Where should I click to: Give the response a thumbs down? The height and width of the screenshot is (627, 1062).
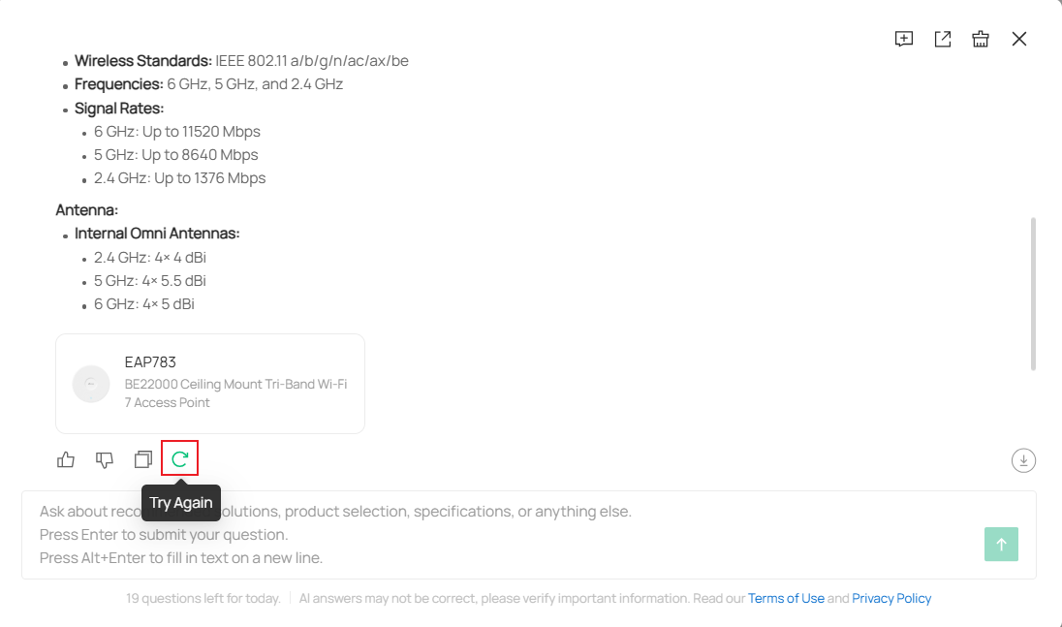(104, 459)
